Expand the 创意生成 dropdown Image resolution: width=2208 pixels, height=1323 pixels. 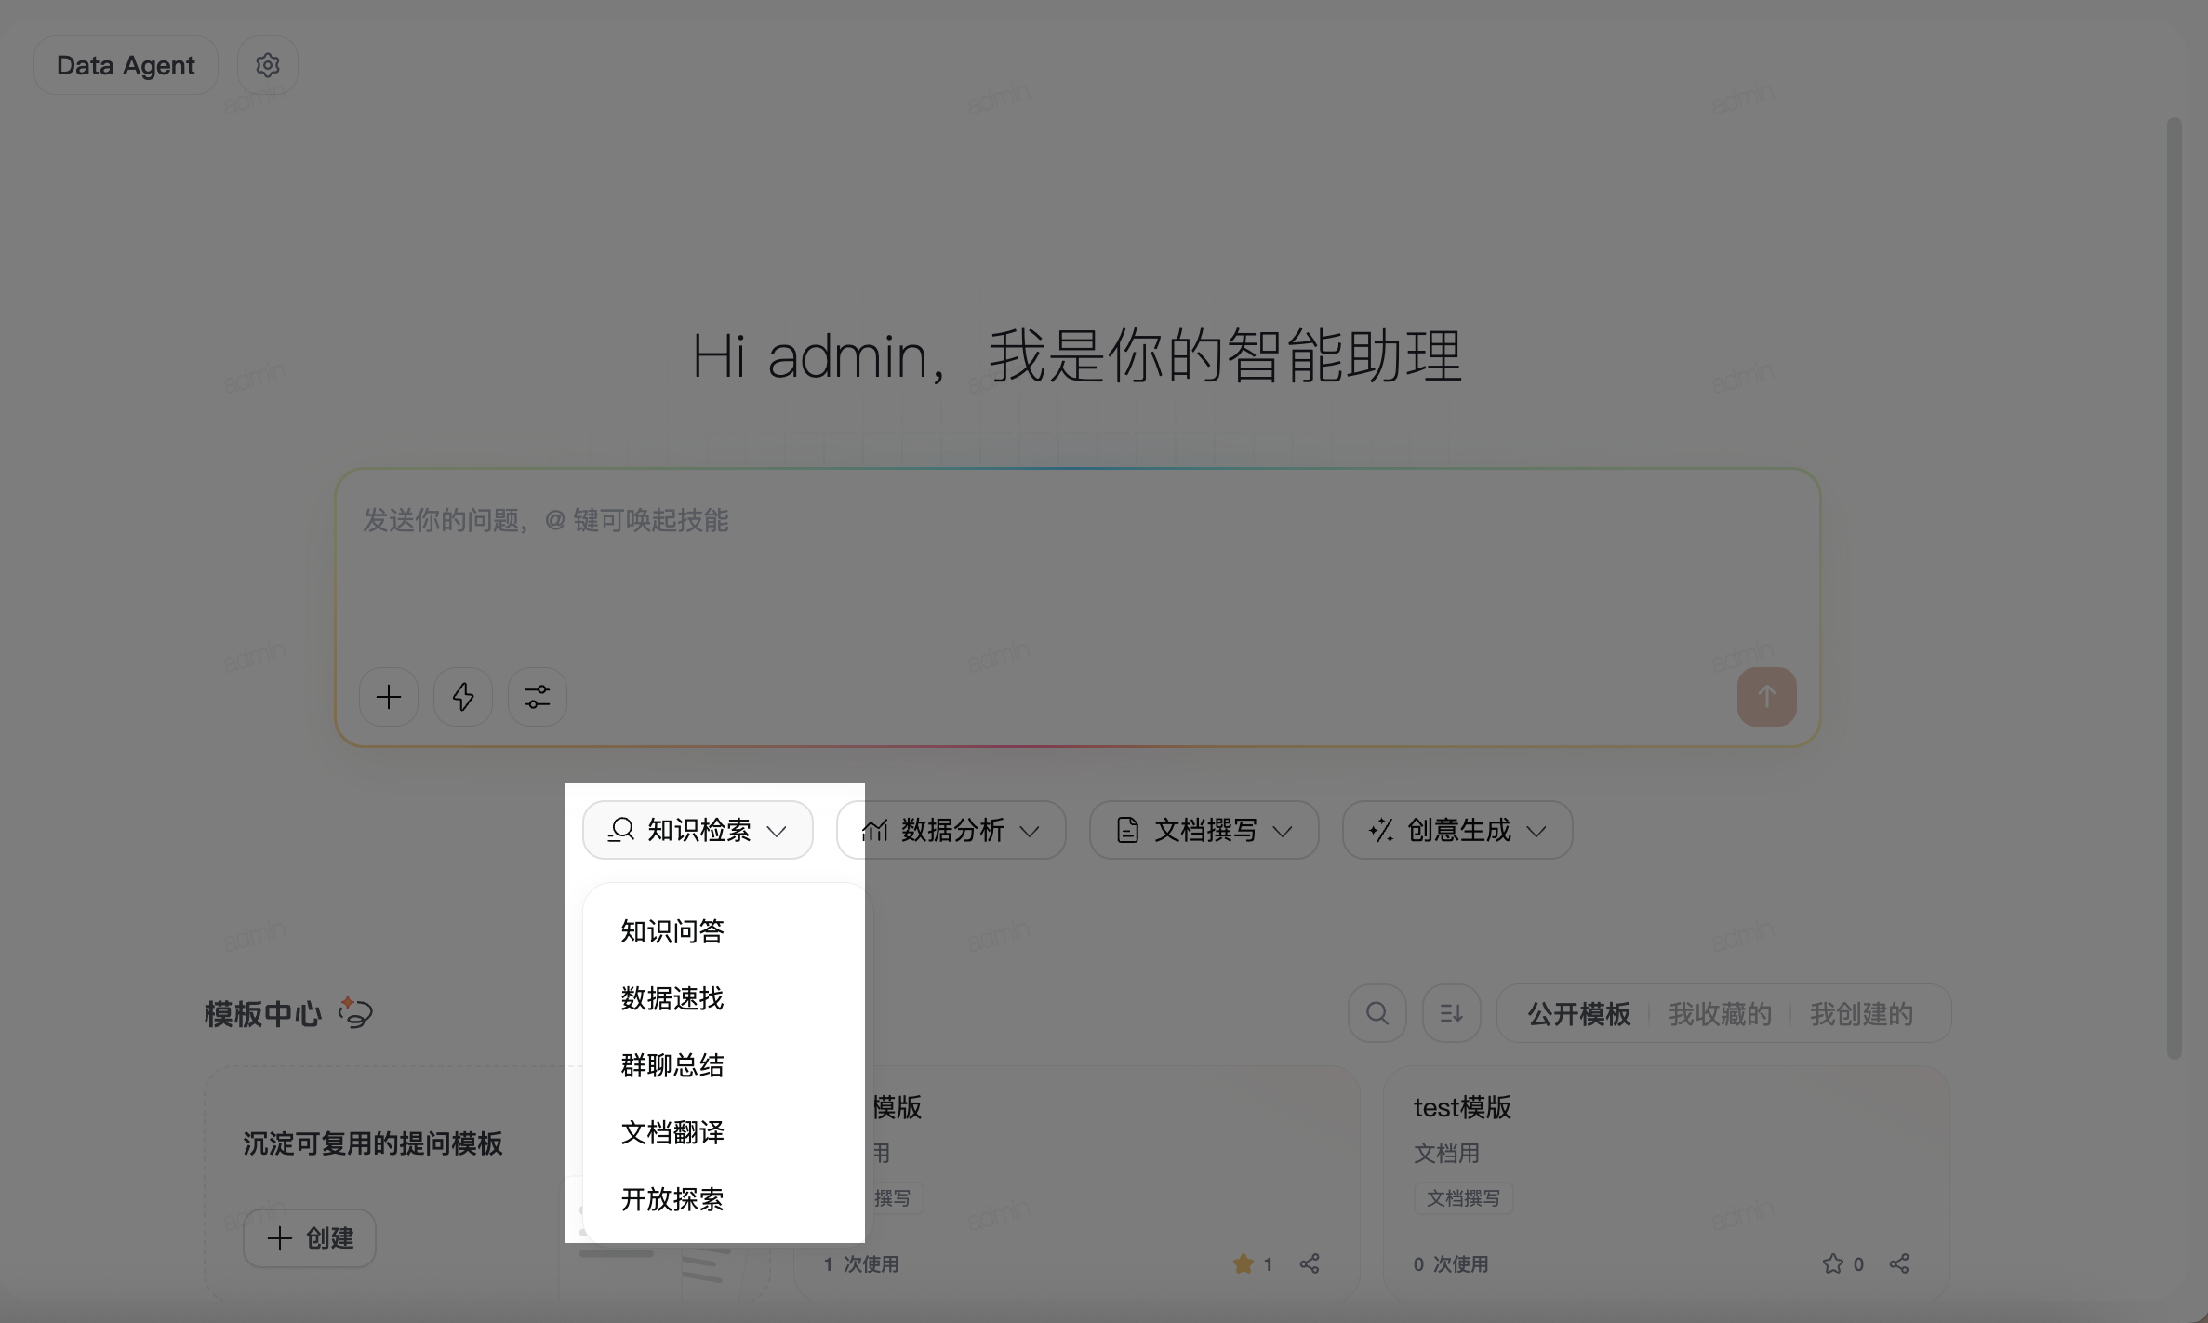[x=1536, y=831]
